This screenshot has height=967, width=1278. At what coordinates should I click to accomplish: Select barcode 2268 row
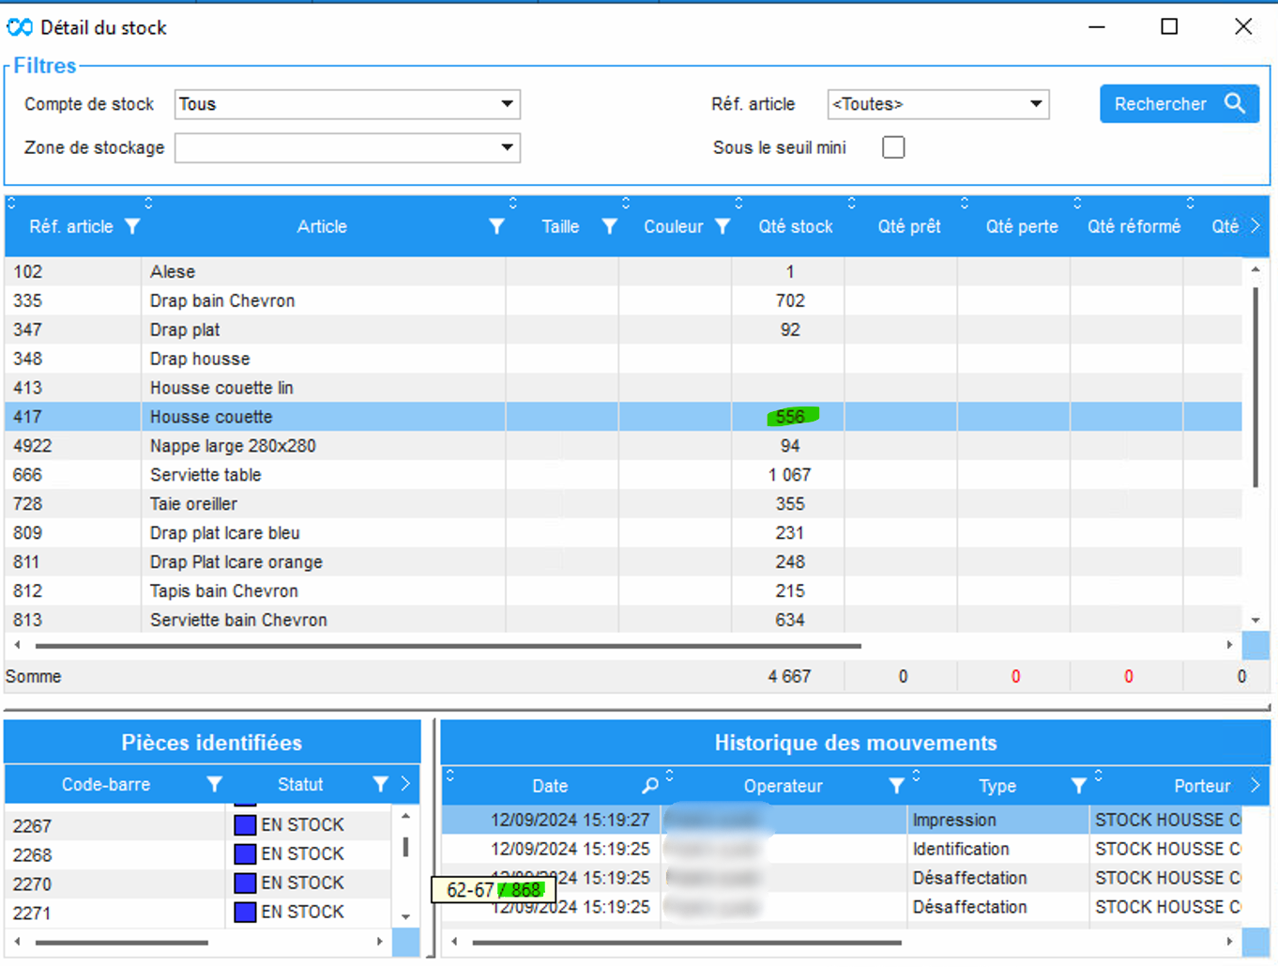coord(199,854)
